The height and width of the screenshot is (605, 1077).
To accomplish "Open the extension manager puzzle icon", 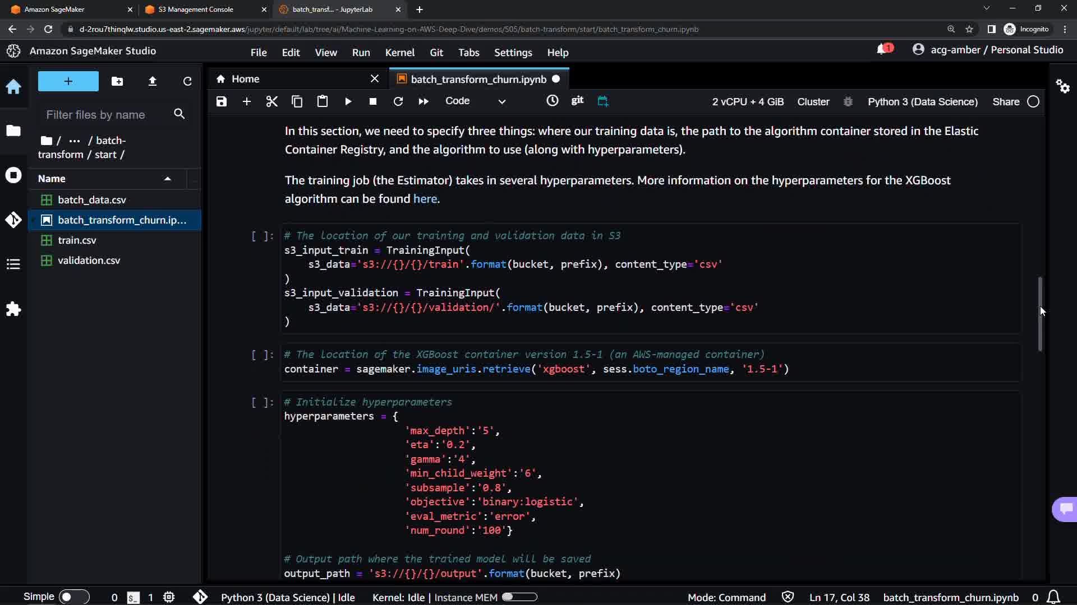I will click(x=13, y=309).
